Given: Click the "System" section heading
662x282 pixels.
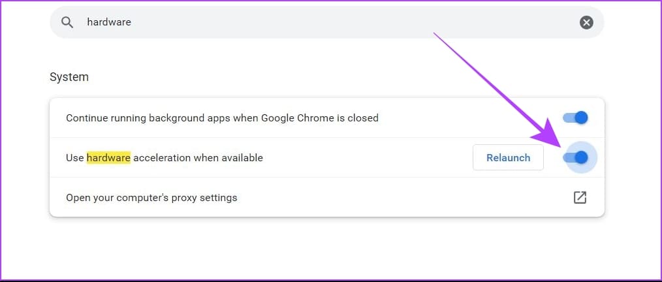Looking at the screenshot, I should tap(69, 77).
